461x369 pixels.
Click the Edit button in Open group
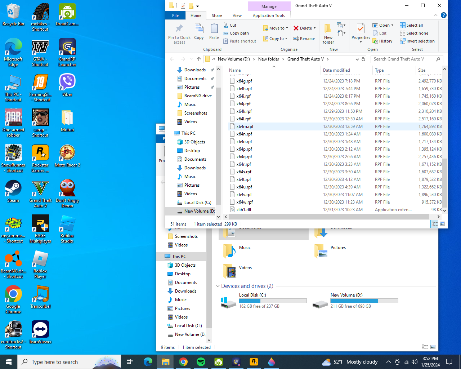coord(380,33)
